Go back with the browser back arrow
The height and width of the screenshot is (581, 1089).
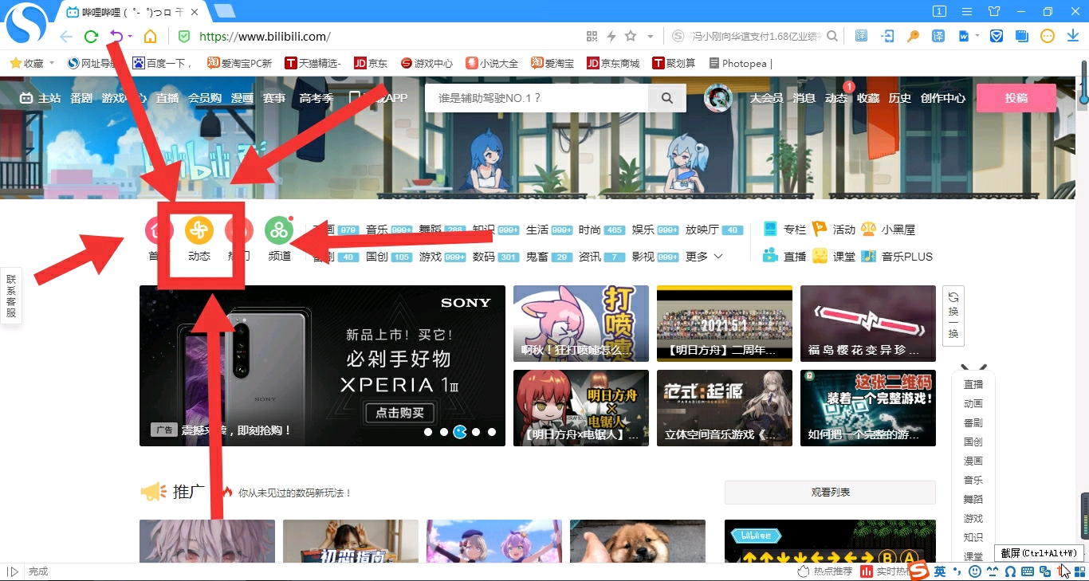(66, 37)
